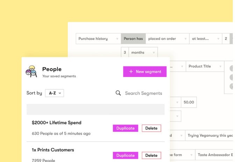Screen dimensions: 237x162
Task: Click the 50.00 amount field
Action: (189, 103)
